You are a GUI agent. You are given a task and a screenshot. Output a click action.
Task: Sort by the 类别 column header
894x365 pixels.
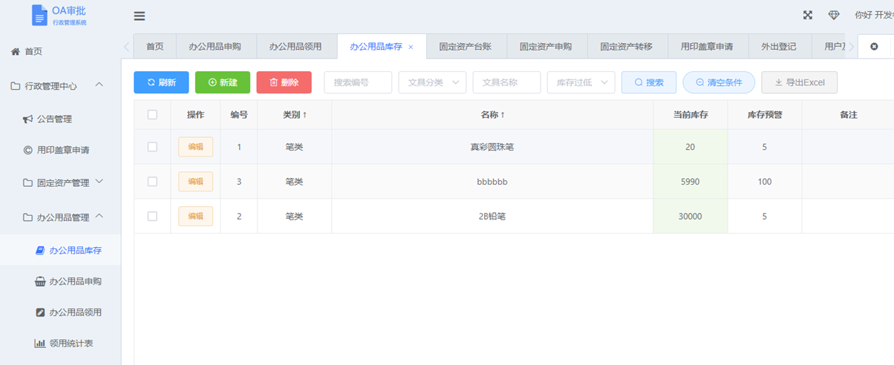(295, 115)
